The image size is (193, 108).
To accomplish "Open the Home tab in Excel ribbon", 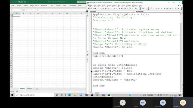I will pos(19,6).
